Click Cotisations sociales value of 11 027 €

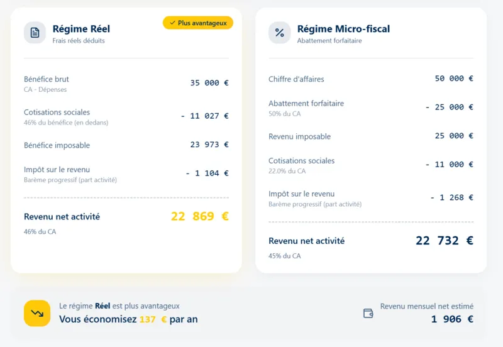click(204, 116)
